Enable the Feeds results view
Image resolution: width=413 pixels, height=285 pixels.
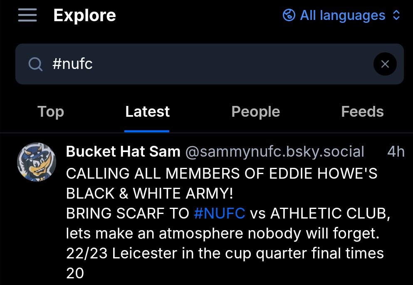(x=362, y=111)
